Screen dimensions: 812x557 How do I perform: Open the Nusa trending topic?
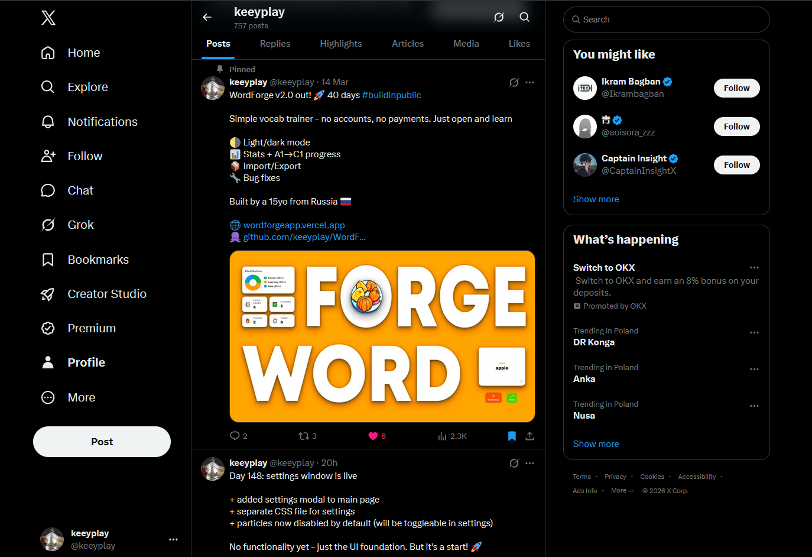pos(584,416)
